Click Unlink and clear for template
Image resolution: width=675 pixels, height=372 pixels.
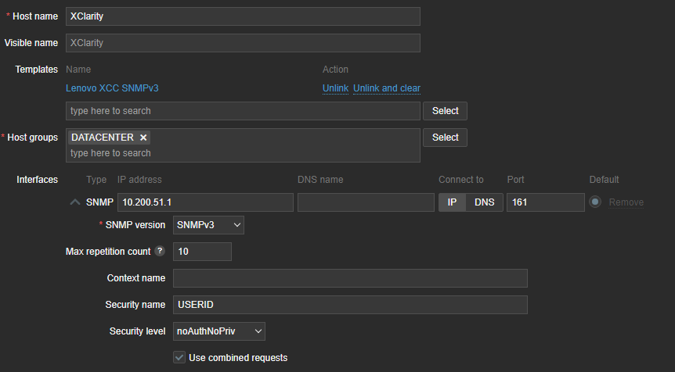click(387, 88)
